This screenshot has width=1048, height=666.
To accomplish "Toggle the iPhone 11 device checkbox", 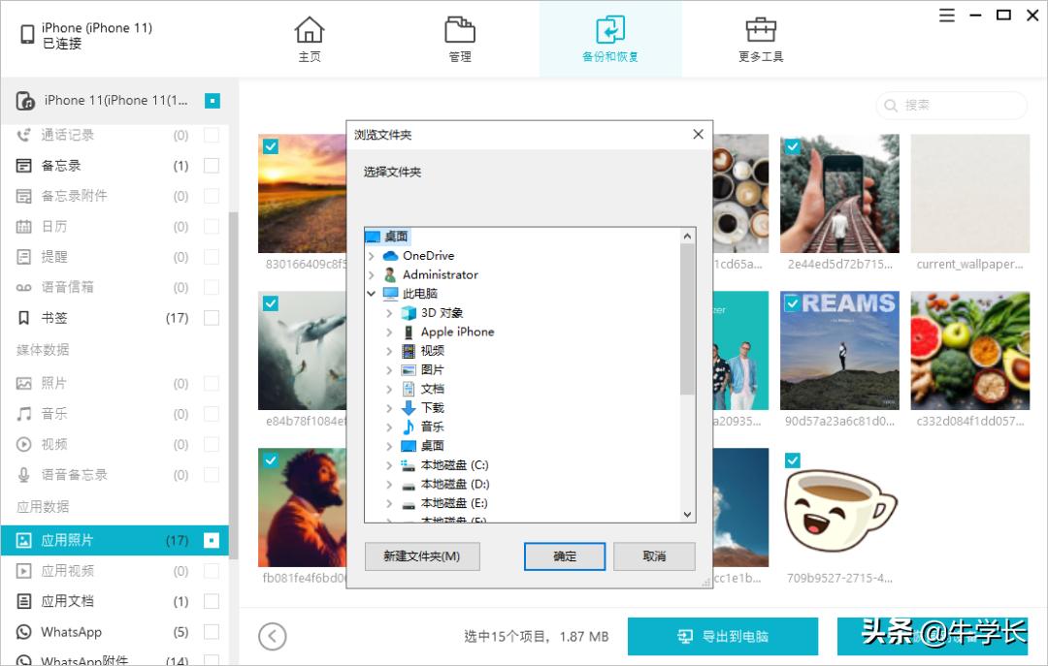I will pyautogui.click(x=213, y=100).
